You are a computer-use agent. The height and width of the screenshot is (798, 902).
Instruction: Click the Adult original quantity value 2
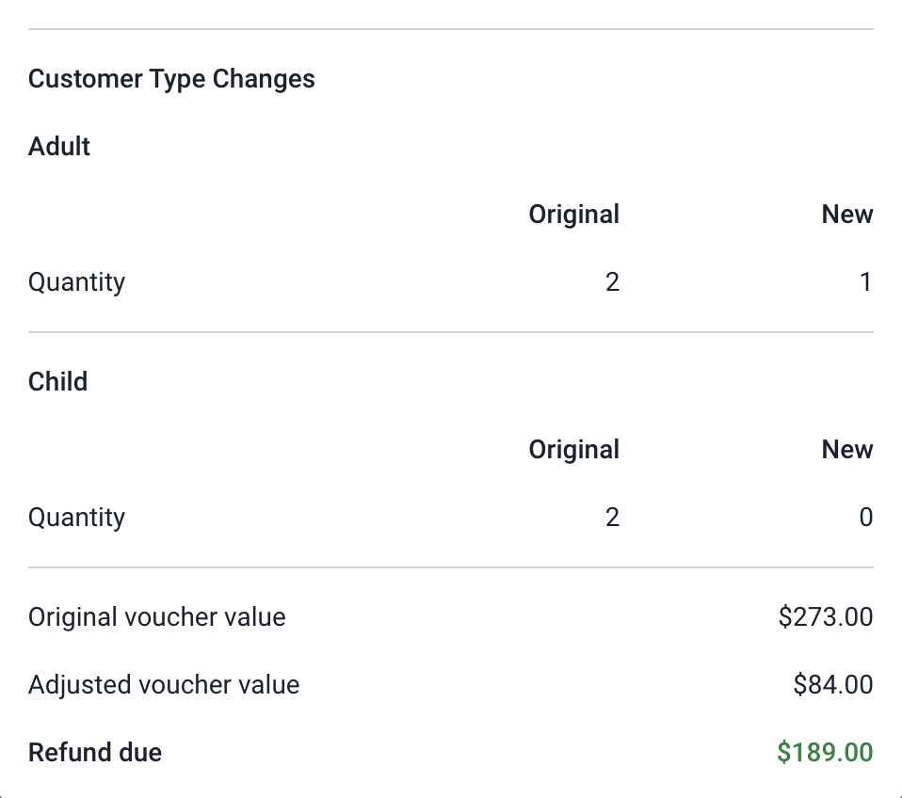tap(612, 282)
